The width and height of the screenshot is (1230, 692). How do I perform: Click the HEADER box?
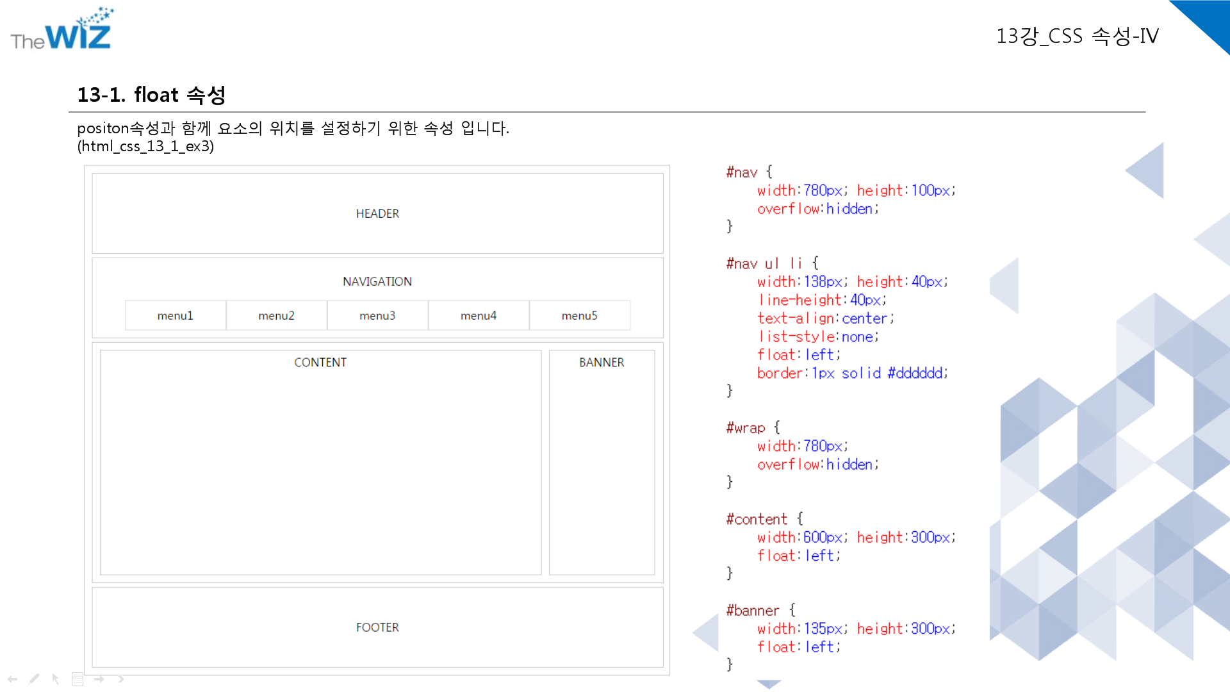(377, 213)
